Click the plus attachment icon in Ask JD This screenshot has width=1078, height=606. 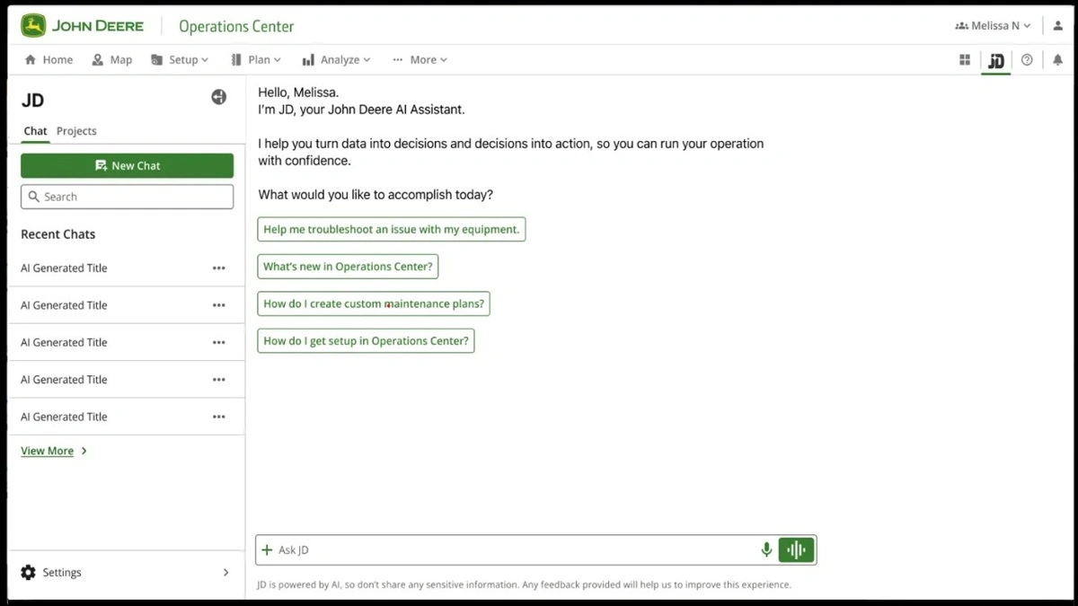coord(267,550)
